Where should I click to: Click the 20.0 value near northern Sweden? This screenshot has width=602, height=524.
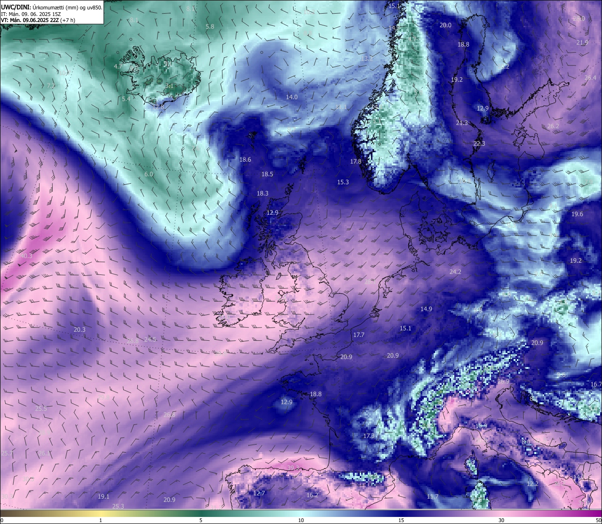[x=445, y=25]
